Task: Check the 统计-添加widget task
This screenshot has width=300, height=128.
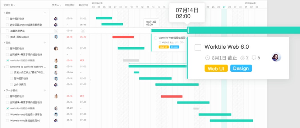Action: pos(7,37)
